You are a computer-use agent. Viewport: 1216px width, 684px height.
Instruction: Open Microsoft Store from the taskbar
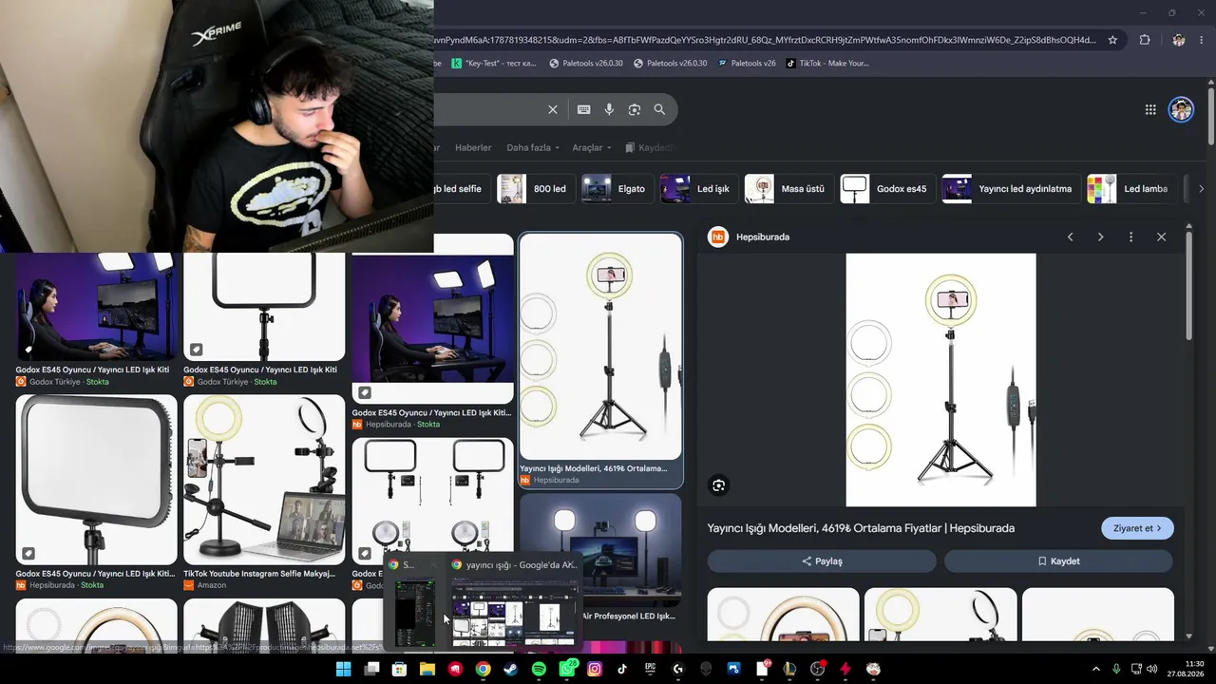(400, 669)
